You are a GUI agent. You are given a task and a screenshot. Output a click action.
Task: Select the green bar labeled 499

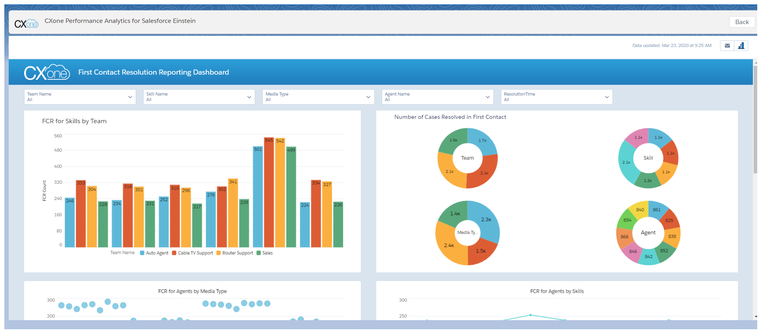point(291,197)
